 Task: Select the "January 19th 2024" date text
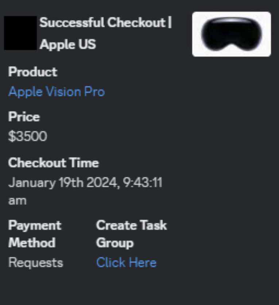64,182
